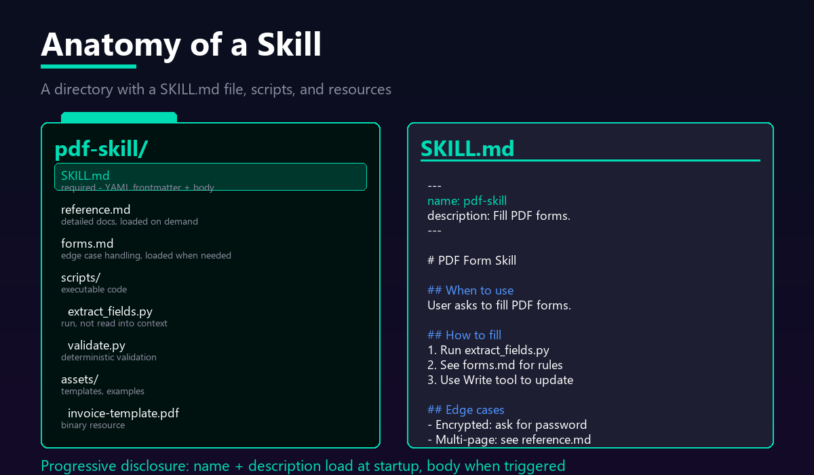Click '- Multi-page: see reference.md' line
The image size is (814, 475).
(509, 440)
